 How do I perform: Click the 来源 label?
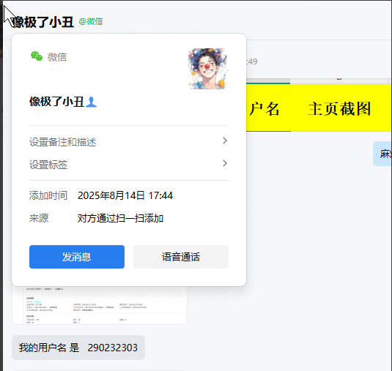pyautogui.click(x=39, y=219)
